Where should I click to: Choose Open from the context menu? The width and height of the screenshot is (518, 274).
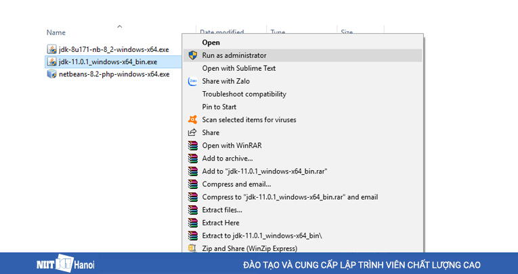211,43
